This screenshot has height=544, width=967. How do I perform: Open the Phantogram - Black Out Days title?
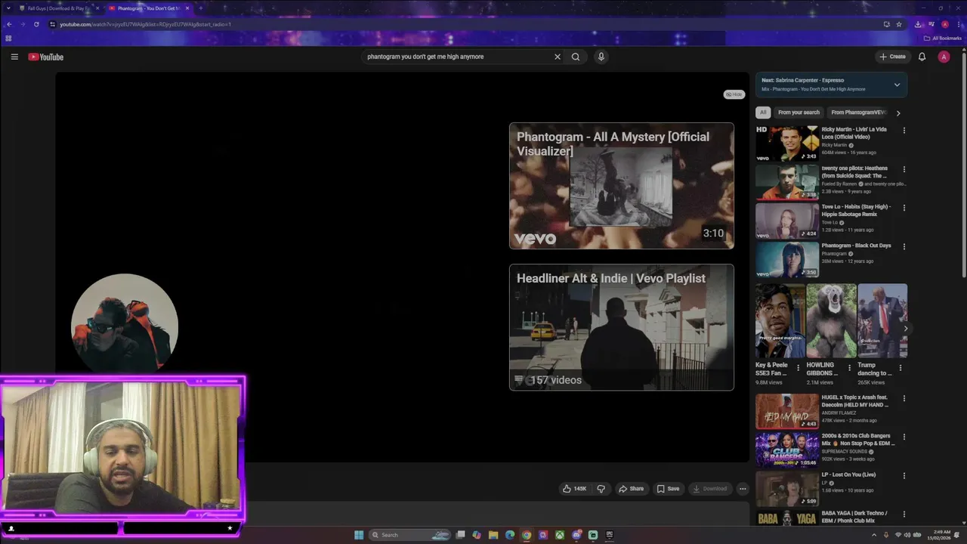(856, 246)
